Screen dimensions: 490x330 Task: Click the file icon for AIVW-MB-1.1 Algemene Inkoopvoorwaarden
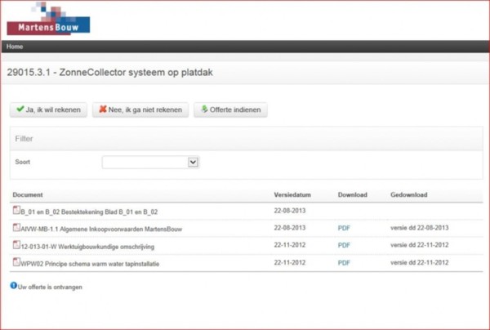click(x=16, y=228)
